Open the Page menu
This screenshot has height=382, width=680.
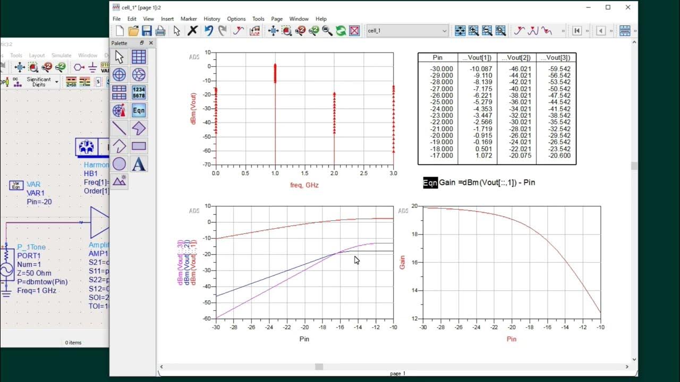click(277, 19)
